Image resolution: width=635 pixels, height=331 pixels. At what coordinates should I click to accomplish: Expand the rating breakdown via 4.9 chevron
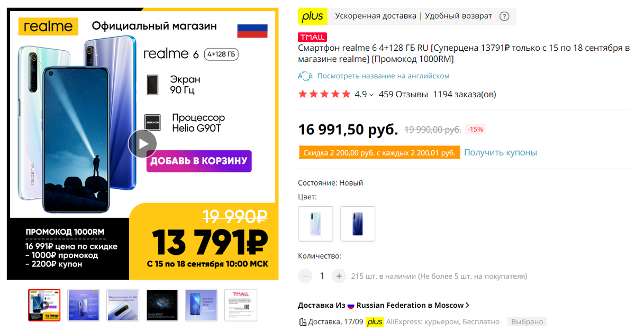[370, 94]
